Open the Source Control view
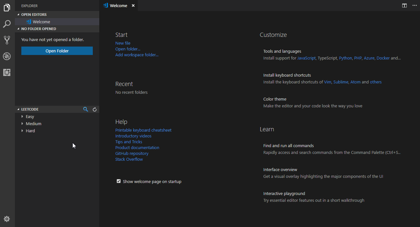 click(x=7, y=40)
